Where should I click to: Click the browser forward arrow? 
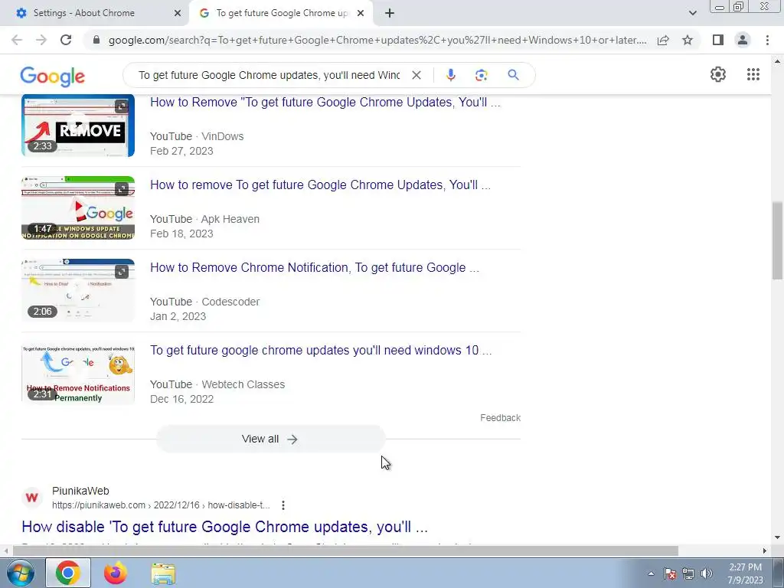41,40
